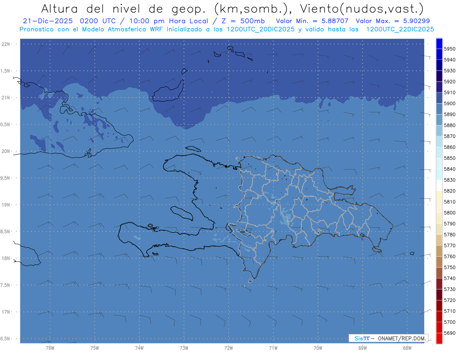This screenshot has height=353, width=457.
Task: Select the dark maroon swatch between 5720 and 5730
Action: point(439,295)
